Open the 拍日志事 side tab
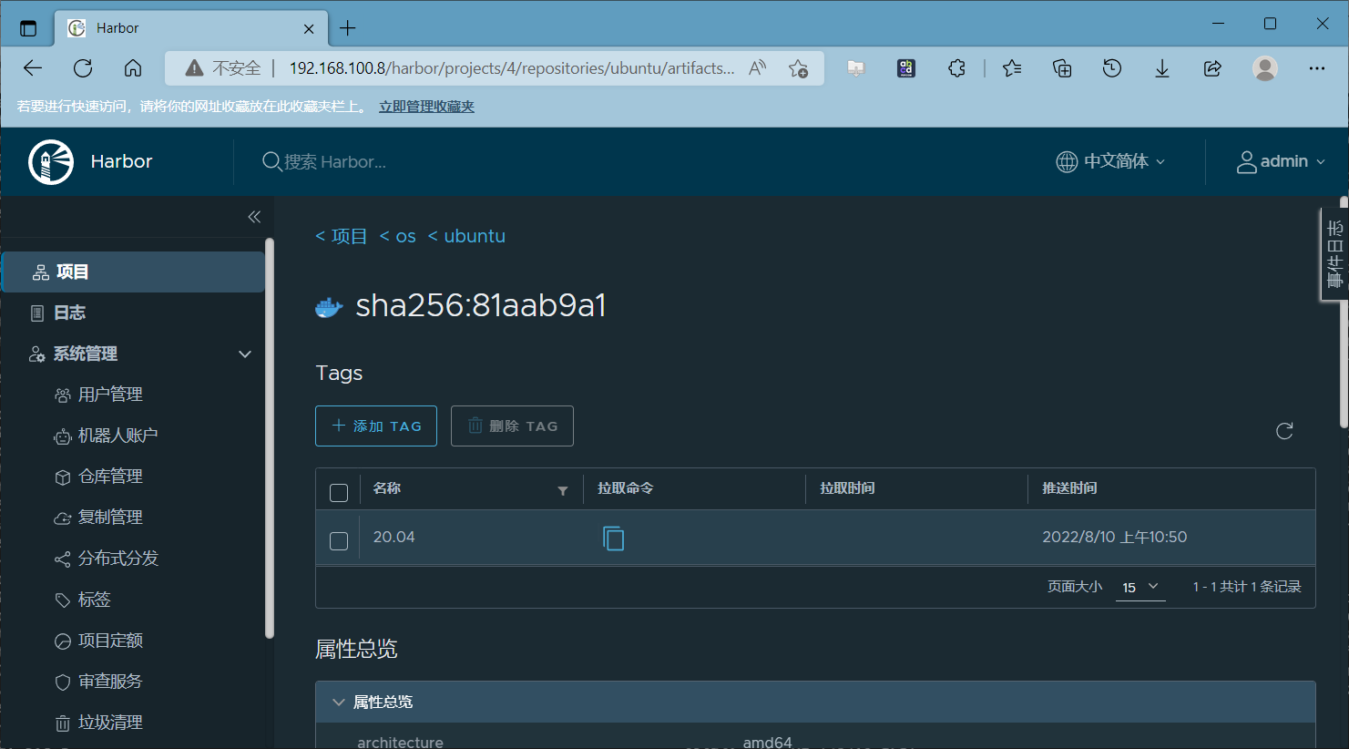 pyautogui.click(x=1334, y=254)
